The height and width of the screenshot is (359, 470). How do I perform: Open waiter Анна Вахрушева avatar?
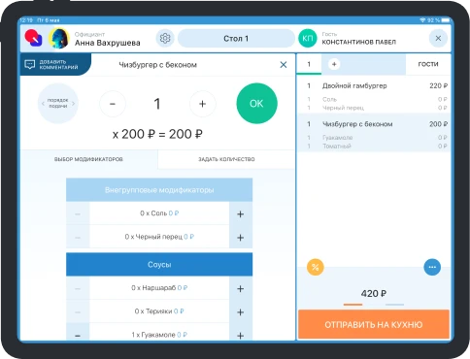59,38
